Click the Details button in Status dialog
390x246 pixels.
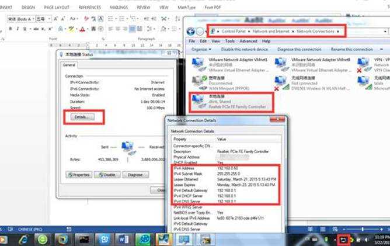coord(82,117)
